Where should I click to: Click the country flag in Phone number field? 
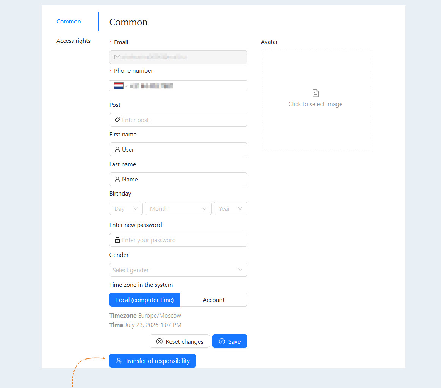(x=119, y=86)
